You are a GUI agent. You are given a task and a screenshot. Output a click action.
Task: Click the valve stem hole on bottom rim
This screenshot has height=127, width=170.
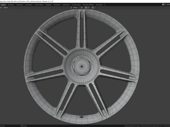pos(82,117)
